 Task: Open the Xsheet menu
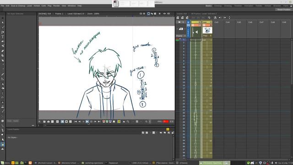(x=37, y=6)
